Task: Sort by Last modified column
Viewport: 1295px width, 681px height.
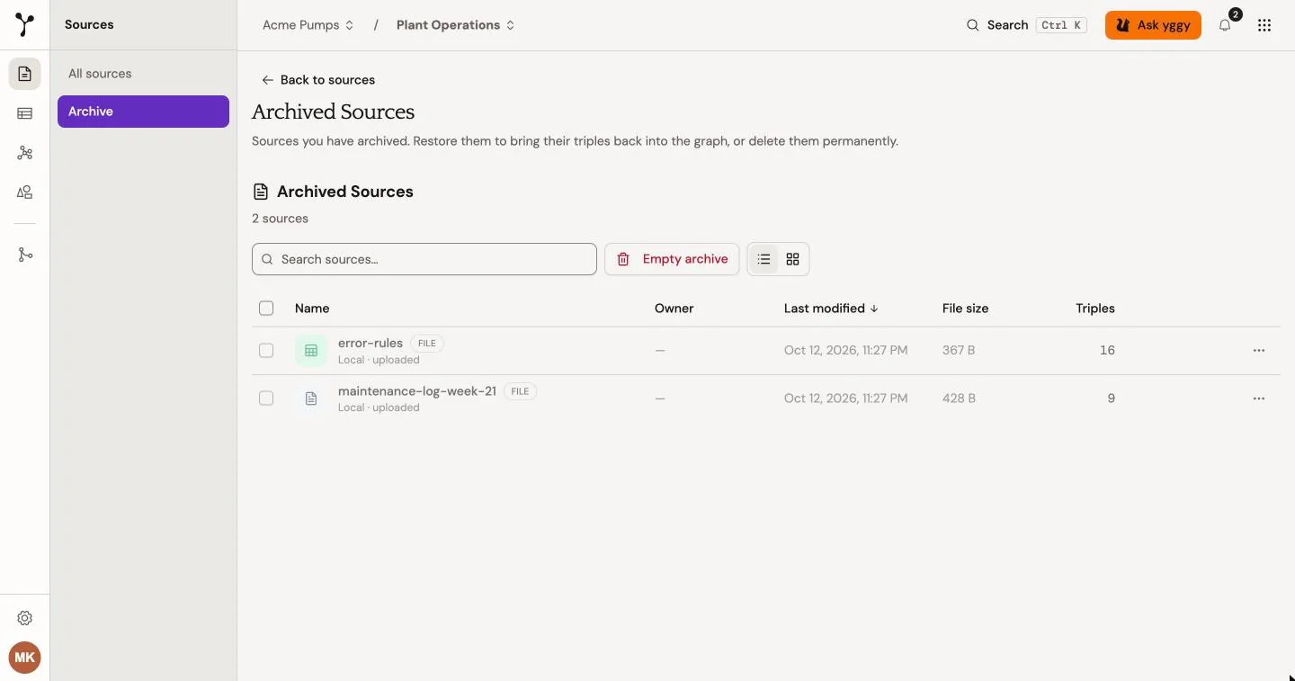Action: coord(831,309)
